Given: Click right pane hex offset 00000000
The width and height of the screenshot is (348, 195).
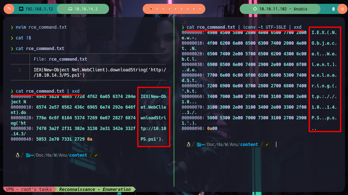Looking at the screenshot, I should point(193,32).
